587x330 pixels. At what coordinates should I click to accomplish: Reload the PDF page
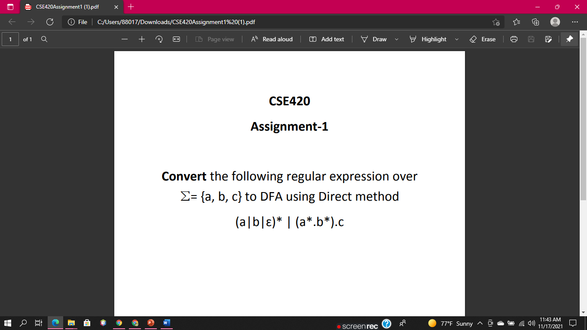50,22
